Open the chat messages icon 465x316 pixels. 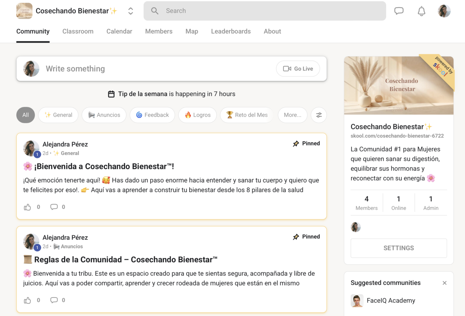point(399,11)
